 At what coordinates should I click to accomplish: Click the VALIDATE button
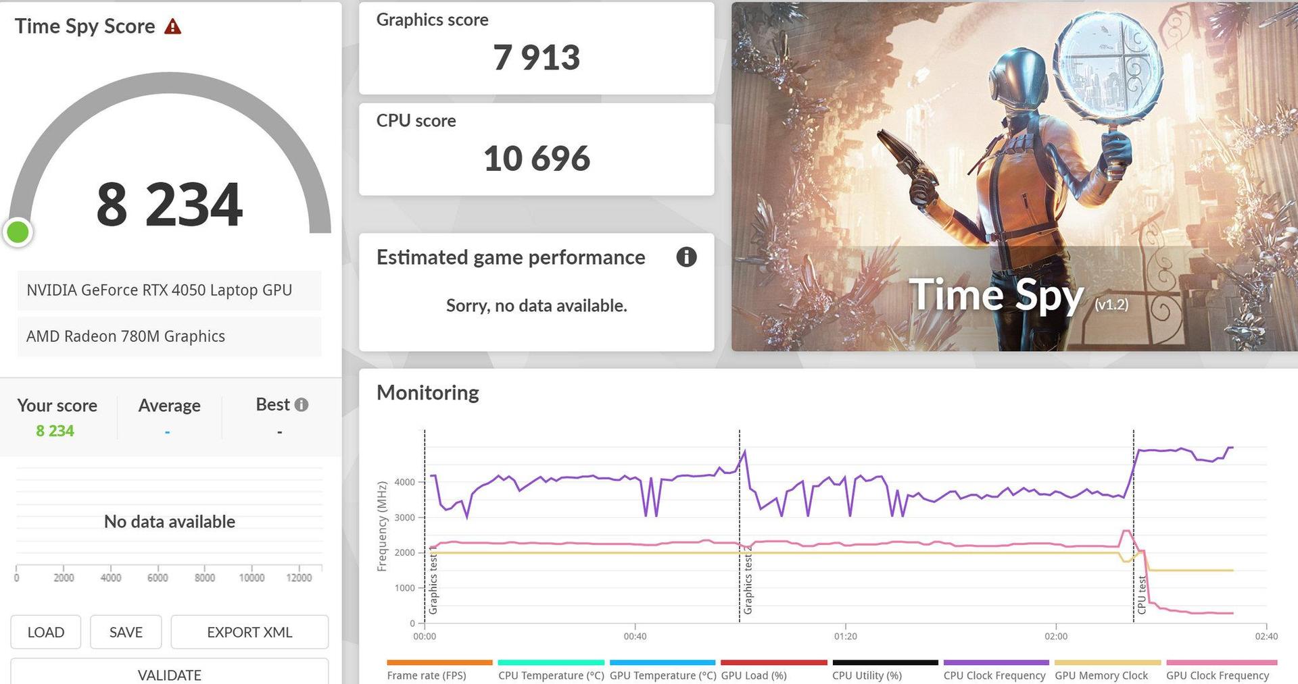pyautogui.click(x=170, y=672)
